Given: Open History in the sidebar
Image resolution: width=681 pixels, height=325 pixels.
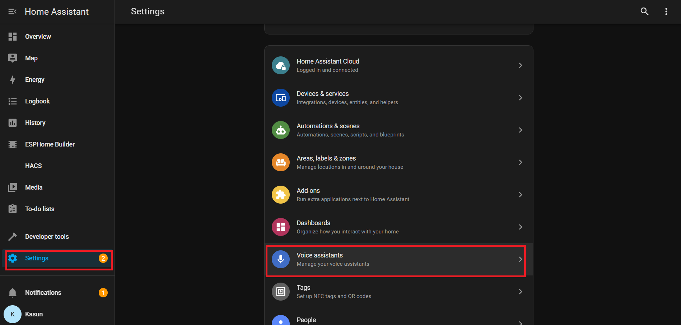Looking at the screenshot, I should click(57, 123).
